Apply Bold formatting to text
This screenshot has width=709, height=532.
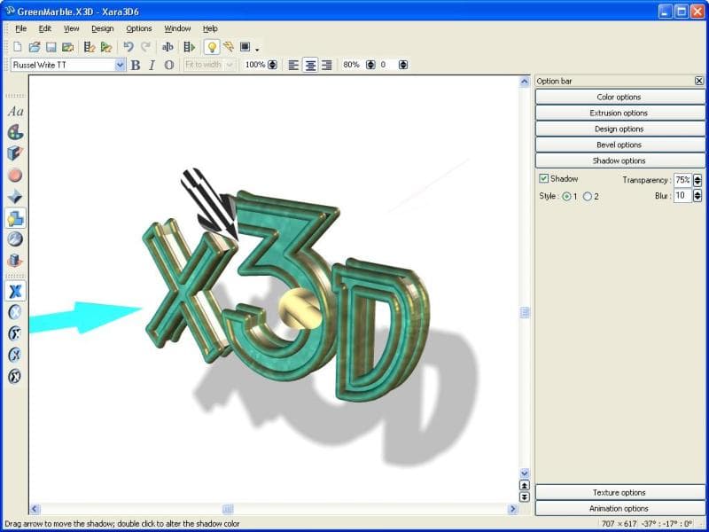click(136, 65)
